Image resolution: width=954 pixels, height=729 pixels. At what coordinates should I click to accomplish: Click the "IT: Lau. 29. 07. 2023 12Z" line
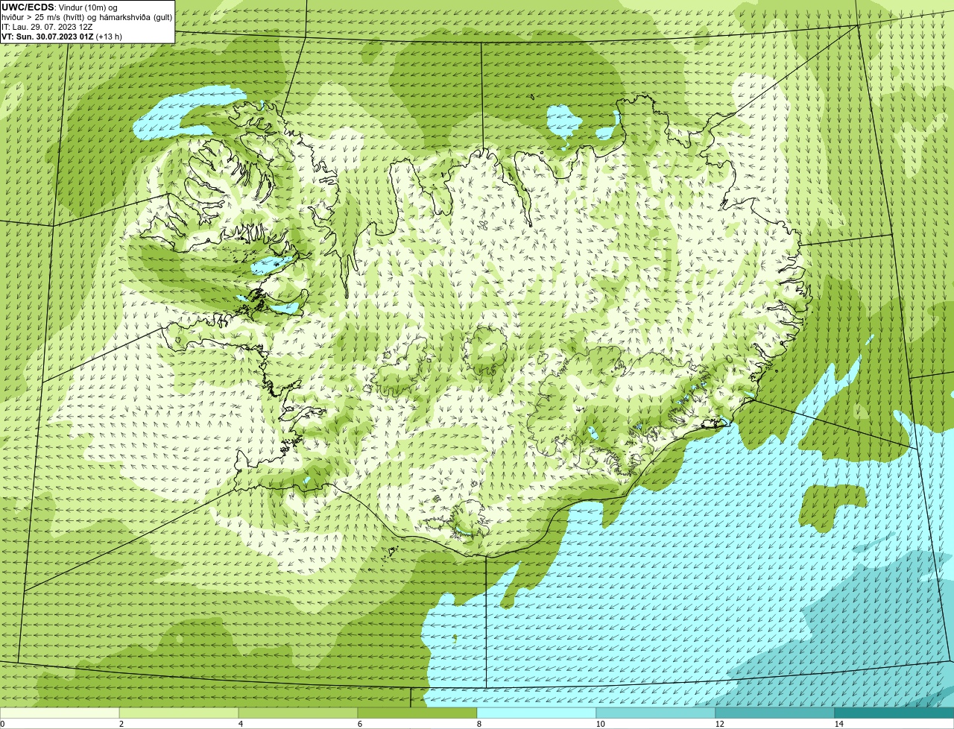click(47, 27)
